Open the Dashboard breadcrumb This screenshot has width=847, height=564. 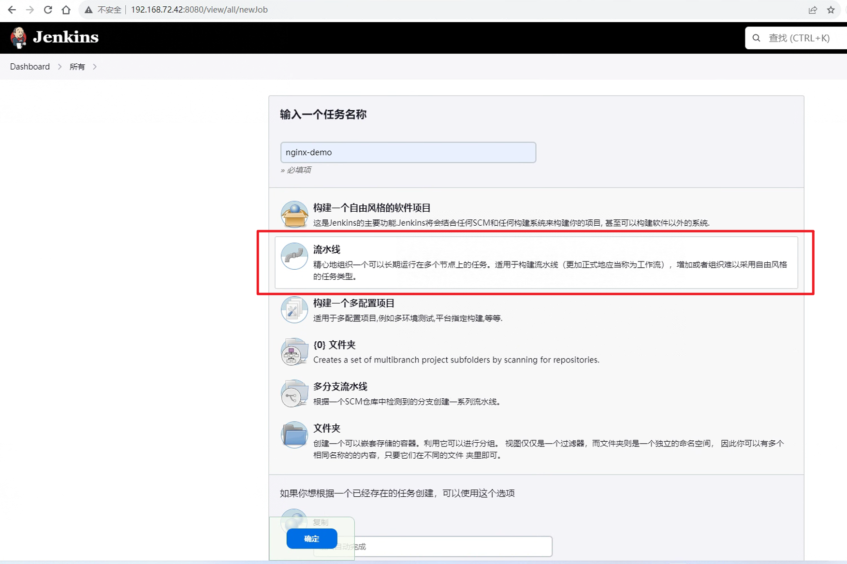(30, 67)
